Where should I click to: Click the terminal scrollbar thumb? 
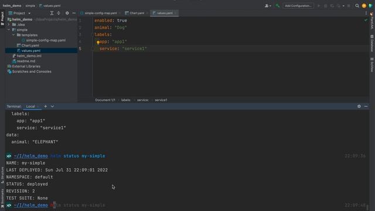tap(368, 207)
